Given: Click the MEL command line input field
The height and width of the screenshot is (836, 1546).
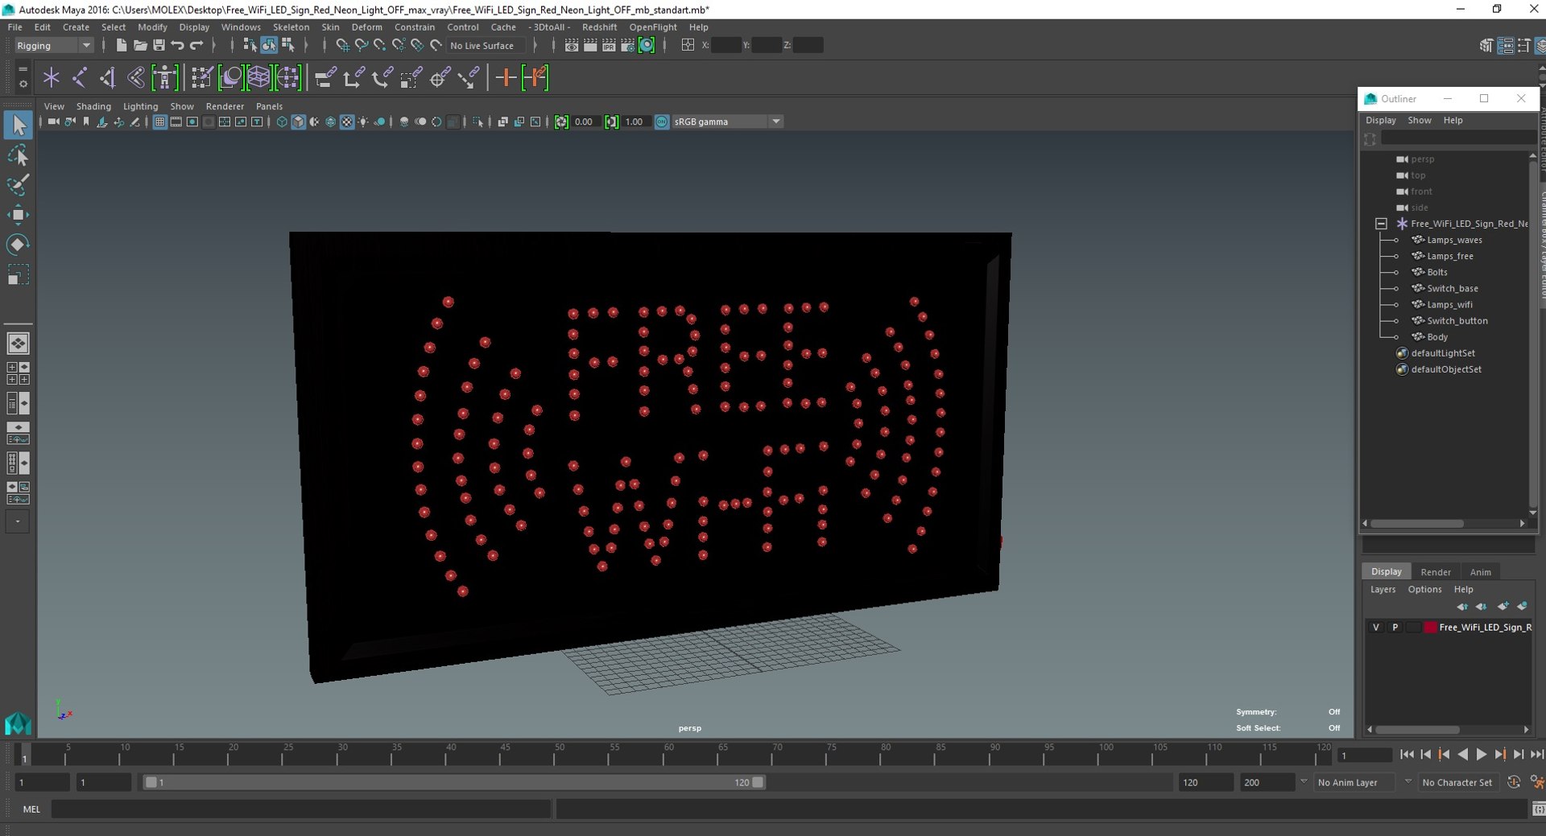Looking at the screenshot, I should tap(300, 809).
